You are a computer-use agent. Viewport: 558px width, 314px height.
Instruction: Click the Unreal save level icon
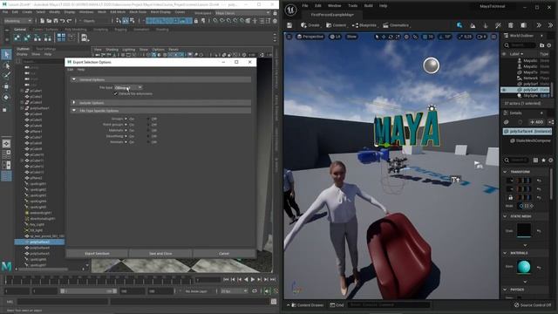(289, 25)
